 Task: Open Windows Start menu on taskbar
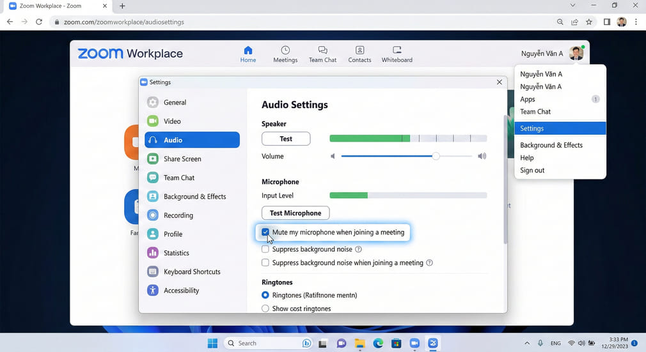coord(212,343)
